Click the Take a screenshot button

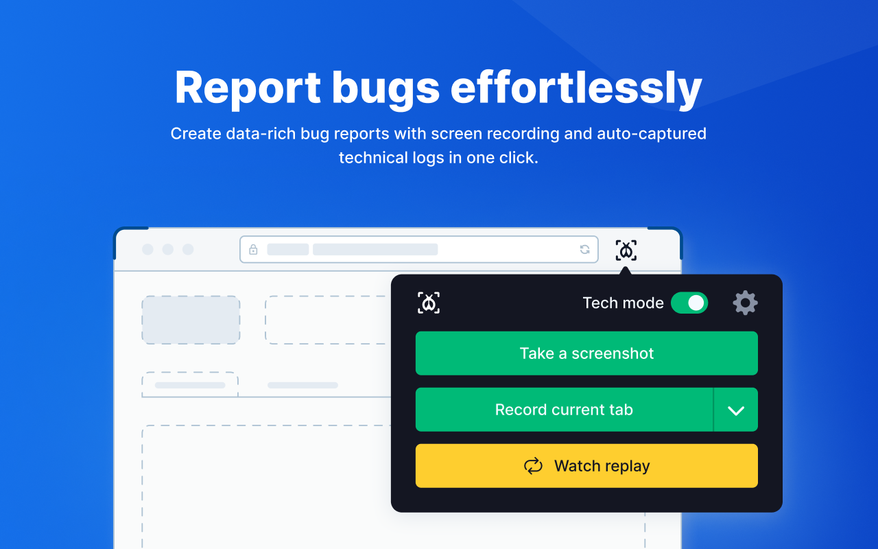(586, 353)
